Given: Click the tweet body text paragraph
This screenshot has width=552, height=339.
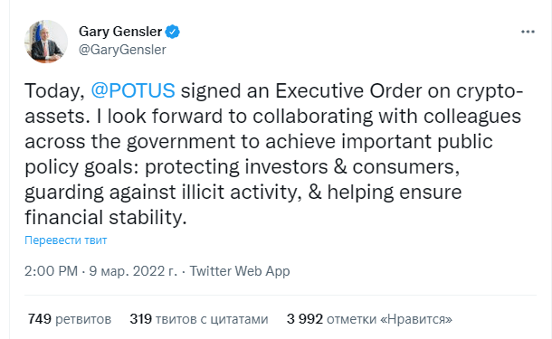Looking at the screenshot, I should point(274,154).
